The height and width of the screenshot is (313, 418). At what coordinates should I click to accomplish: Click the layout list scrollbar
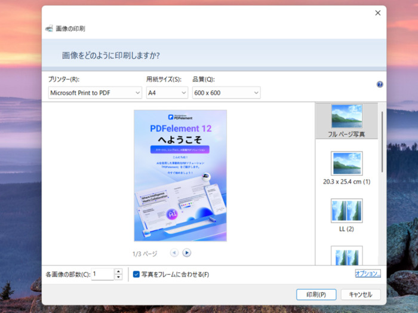click(x=382, y=142)
